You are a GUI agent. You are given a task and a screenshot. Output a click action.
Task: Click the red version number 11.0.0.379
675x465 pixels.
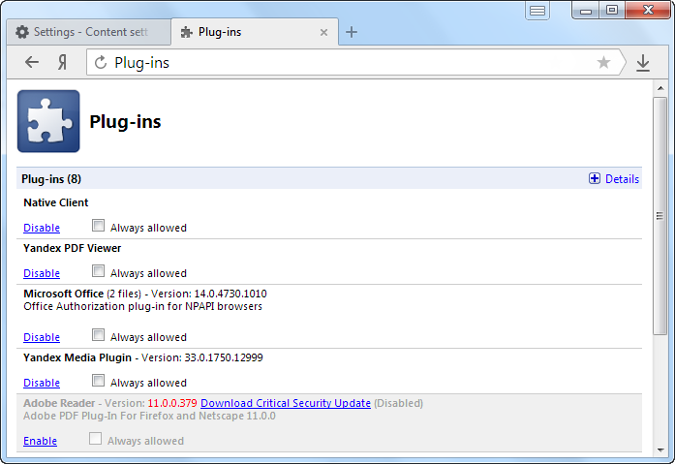[172, 403]
